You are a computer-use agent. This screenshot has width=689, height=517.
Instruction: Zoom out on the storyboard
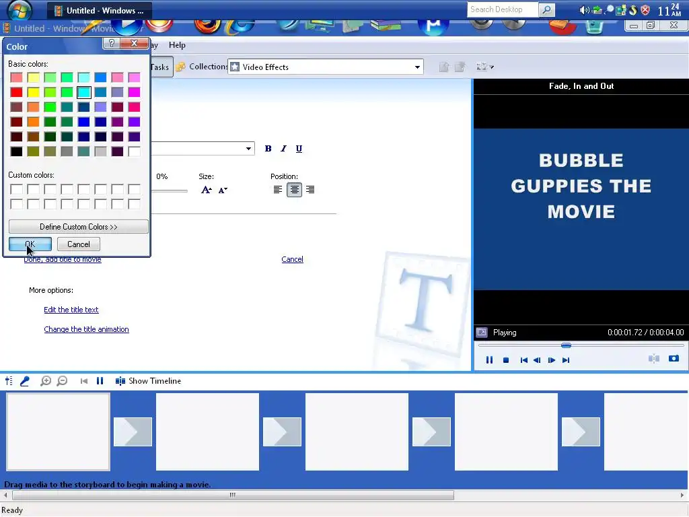pyautogui.click(x=63, y=381)
